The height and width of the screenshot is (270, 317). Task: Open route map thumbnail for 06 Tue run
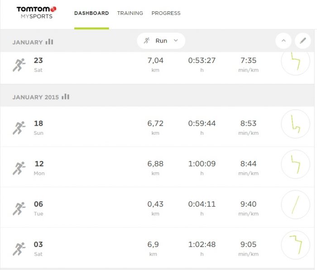point(296,204)
